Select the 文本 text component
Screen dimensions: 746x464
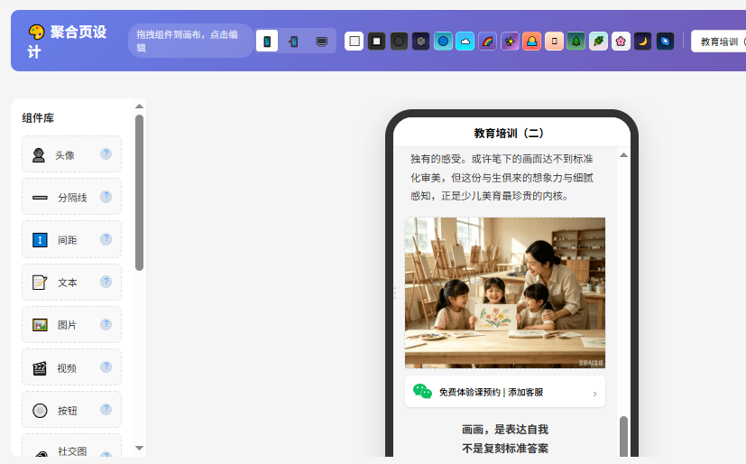point(71,282)
